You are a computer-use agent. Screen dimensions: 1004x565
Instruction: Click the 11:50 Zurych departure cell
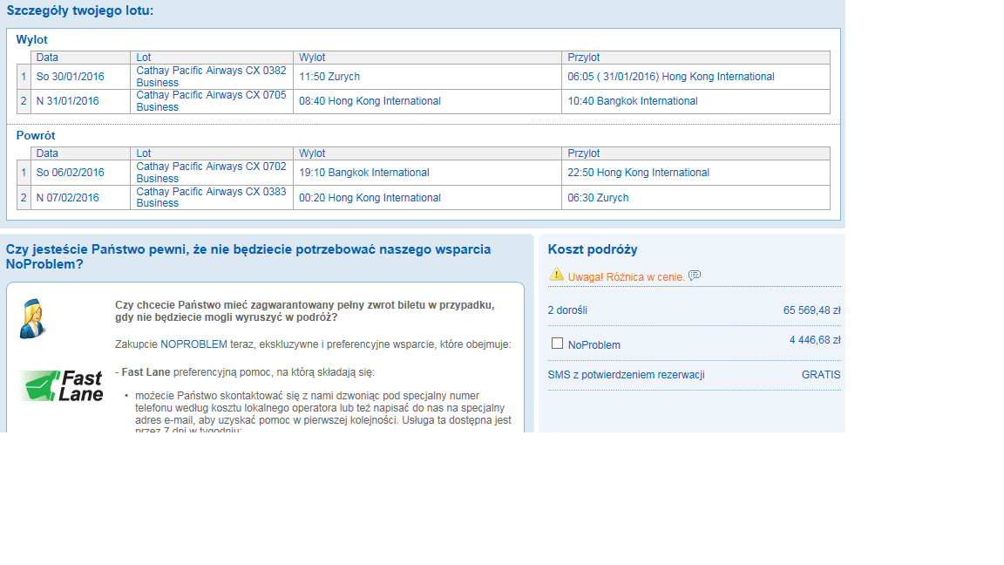(427, 76)
